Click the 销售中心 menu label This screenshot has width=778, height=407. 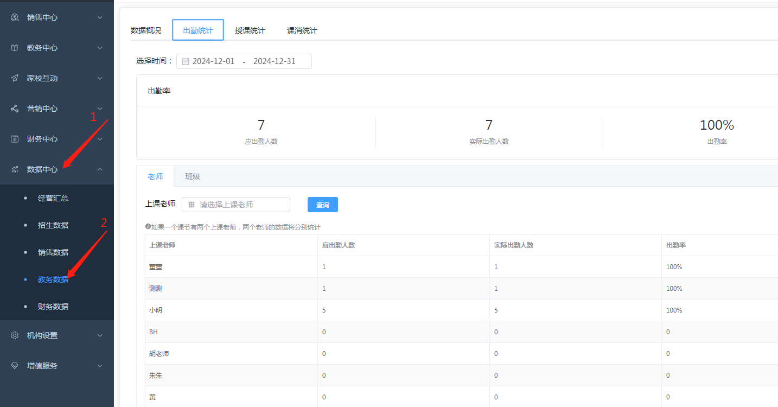coord(42,17)
